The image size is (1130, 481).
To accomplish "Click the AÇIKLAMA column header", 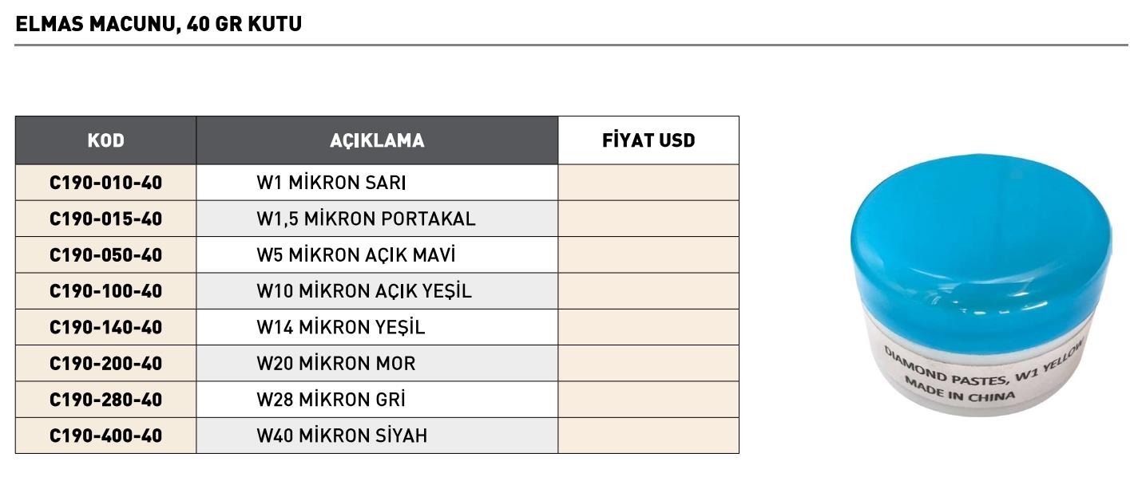I will [x=377, y=140].
